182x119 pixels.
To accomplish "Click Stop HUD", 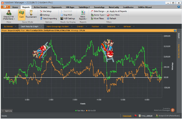I will point(66,15).
